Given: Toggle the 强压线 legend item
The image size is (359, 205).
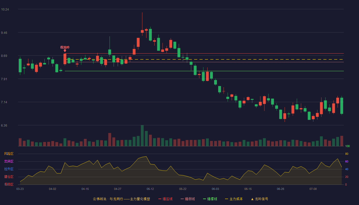Looking at the screenshot, I should 165,199.
